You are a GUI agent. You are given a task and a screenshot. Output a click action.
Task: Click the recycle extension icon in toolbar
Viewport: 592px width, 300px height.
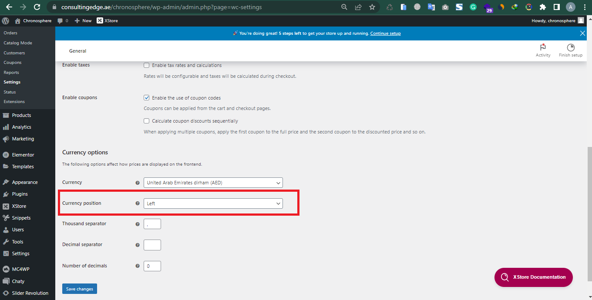(x=390, y=7)
